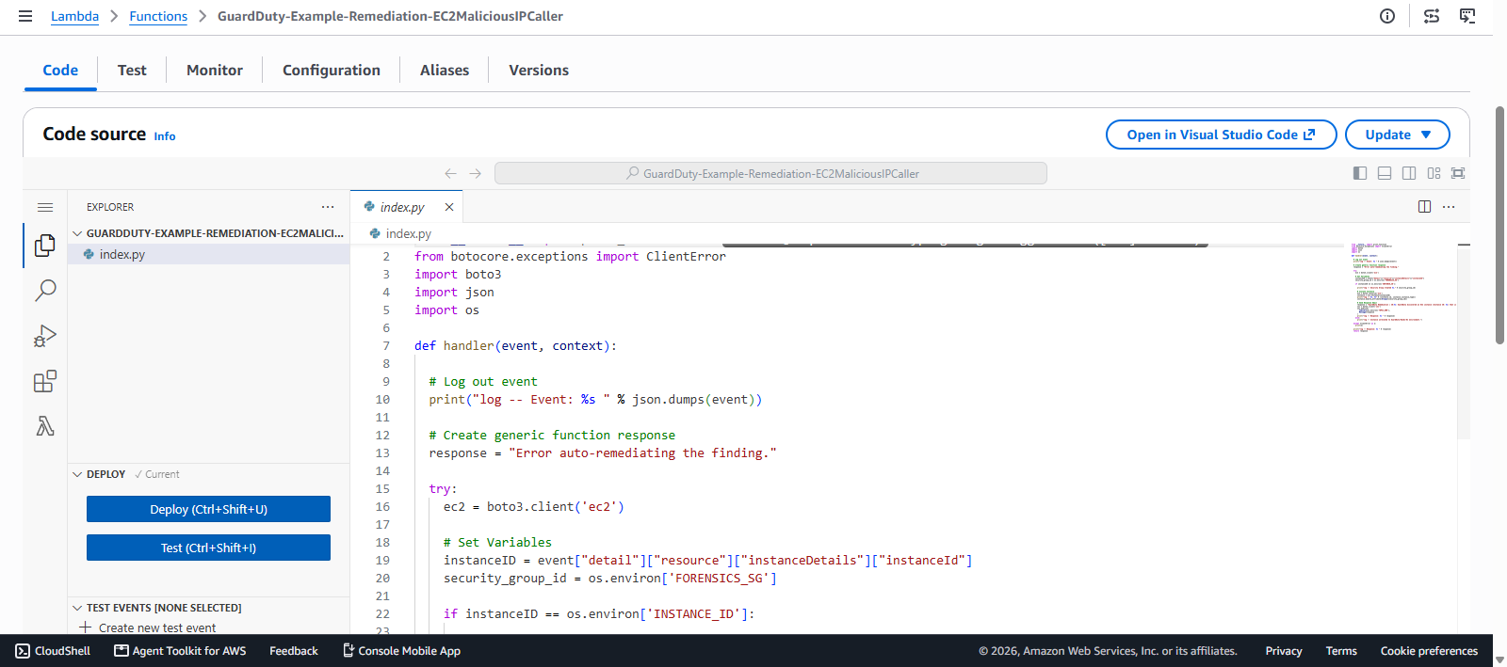Viewport: 1507px width, 667px height.
Task: Switch to the Test tab
Action: pyautogui.click(x=132, y=71)
